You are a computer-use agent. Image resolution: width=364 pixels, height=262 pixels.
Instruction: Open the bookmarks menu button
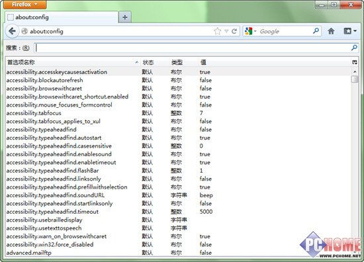(x=350, y=31)
